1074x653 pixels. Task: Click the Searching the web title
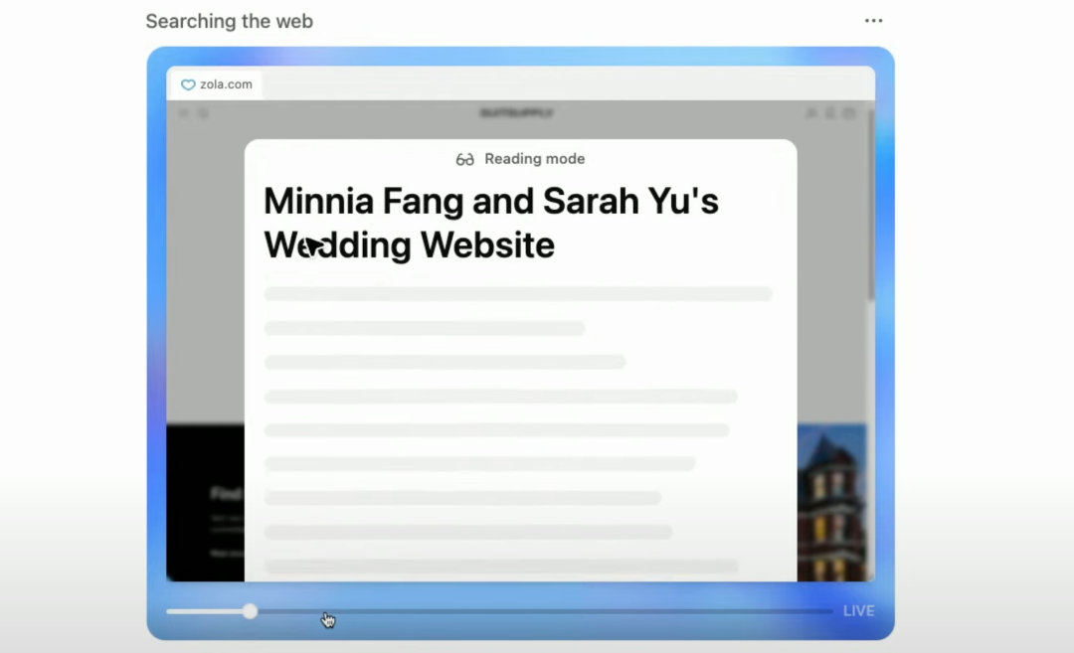(229, 21)
